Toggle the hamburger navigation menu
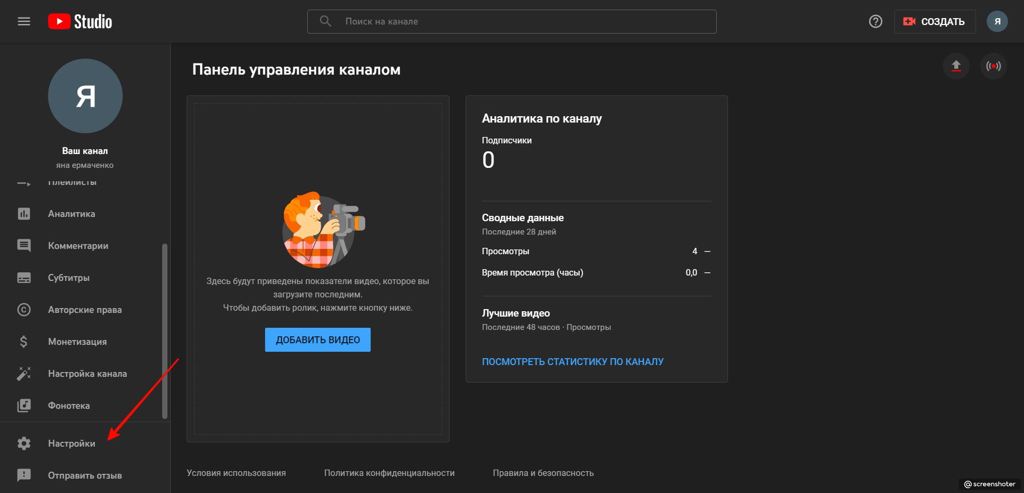The height and width of the screenshot is (493, 1024). 24,21
